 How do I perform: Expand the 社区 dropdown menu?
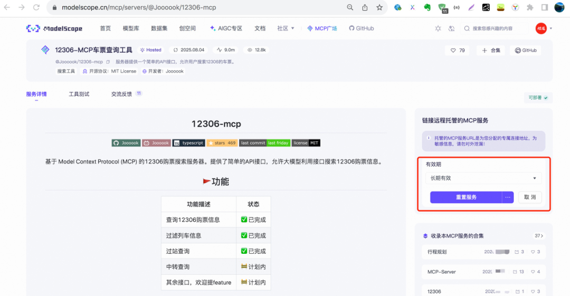(x=286, y=28)
